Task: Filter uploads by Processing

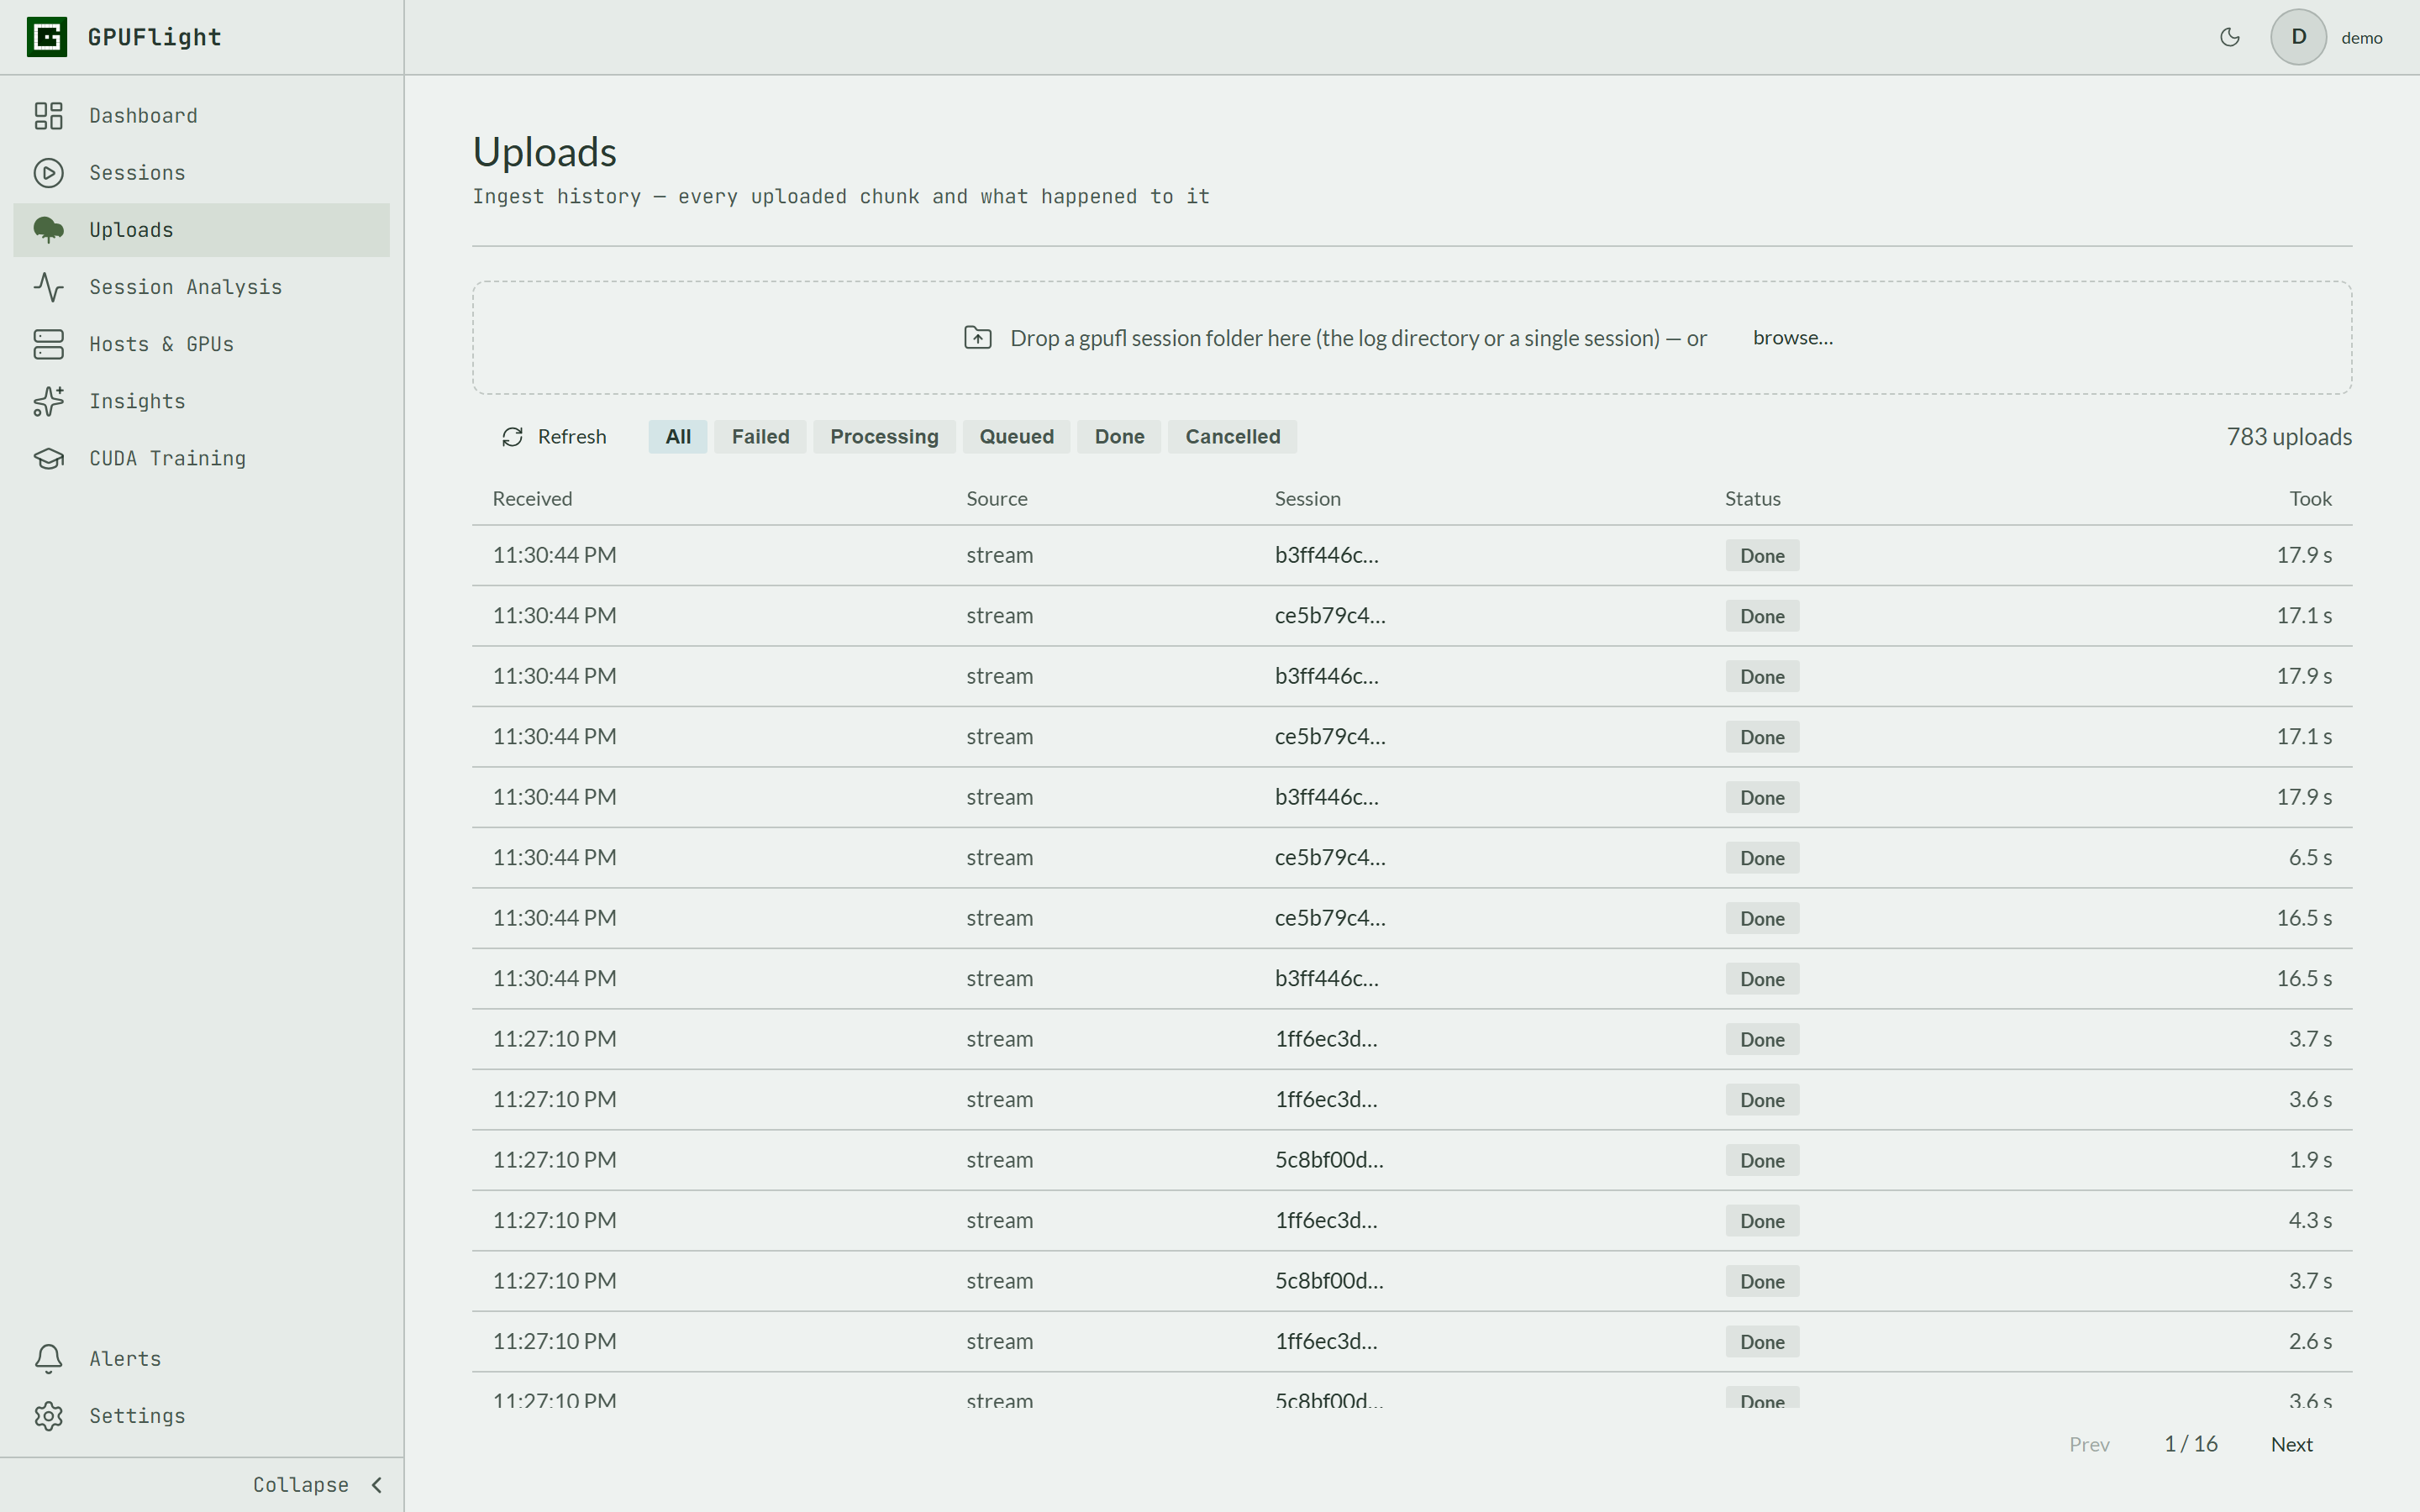Action: tap(884, 437)
